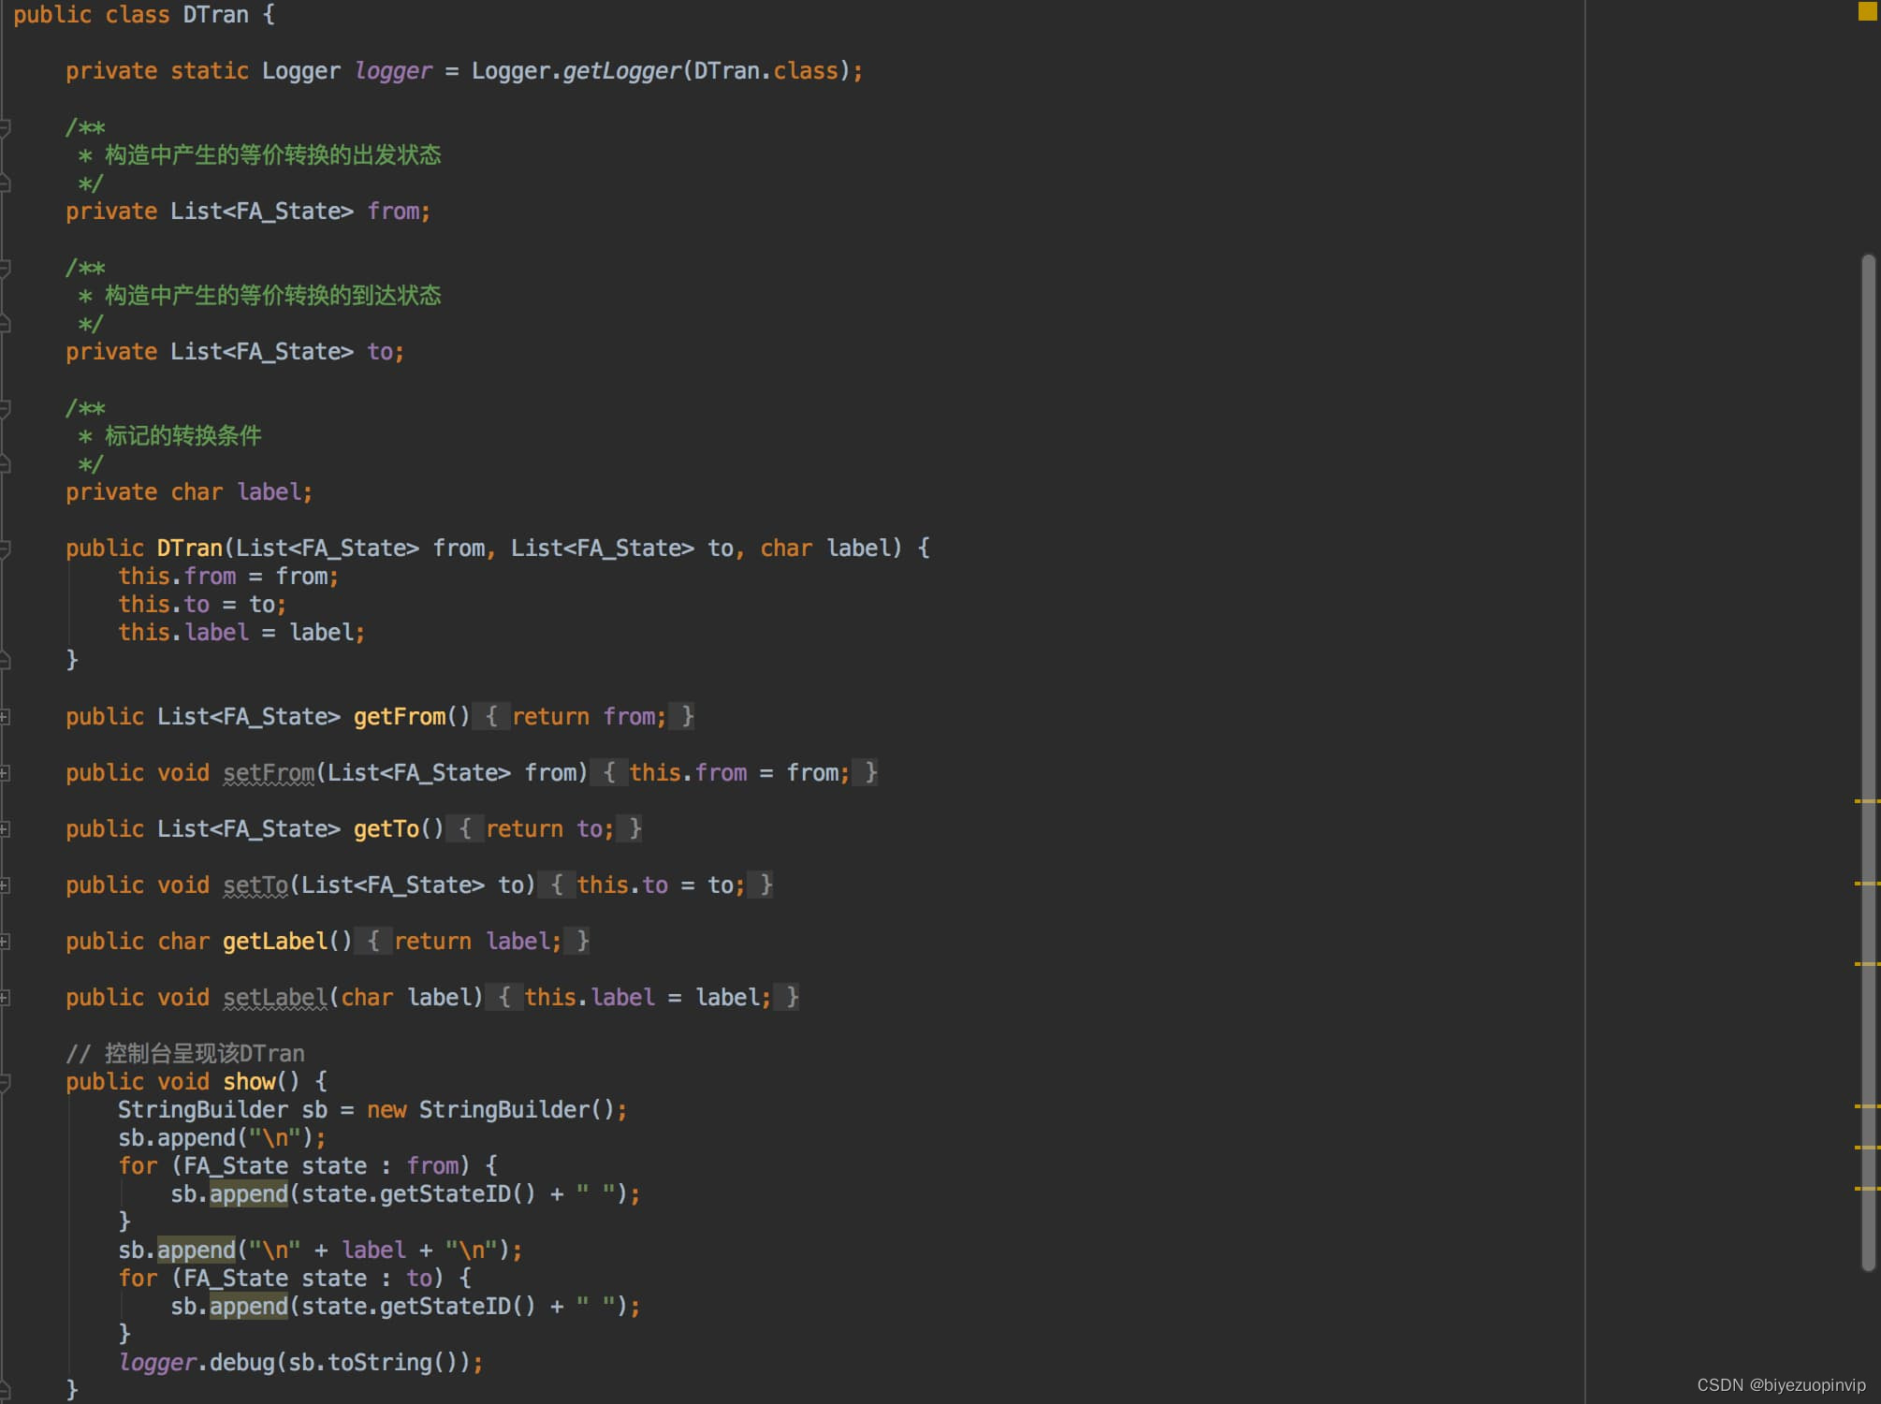Expand the folded getFrom() method

pyautogui.click(x=5, y=717)
